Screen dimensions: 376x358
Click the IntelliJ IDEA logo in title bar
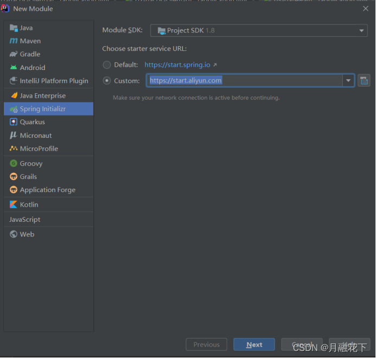point(5,8)
